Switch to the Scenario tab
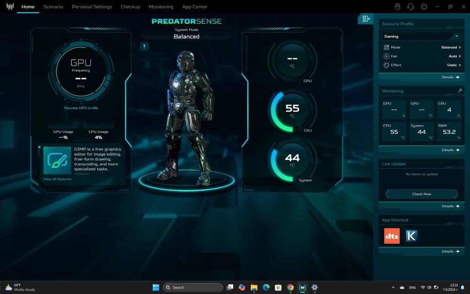 [x=53, y=7]
